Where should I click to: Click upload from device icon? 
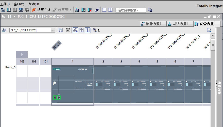pyautogui.click(x=15, y=10)
